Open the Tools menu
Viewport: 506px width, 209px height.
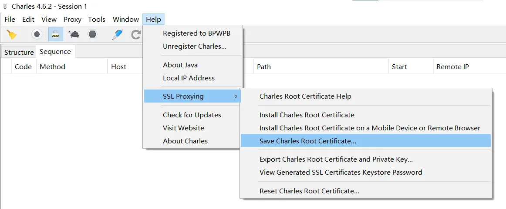click(97, 19)
